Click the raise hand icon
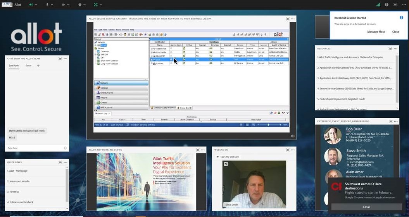409x217 pixels. [x=80, y=4]
